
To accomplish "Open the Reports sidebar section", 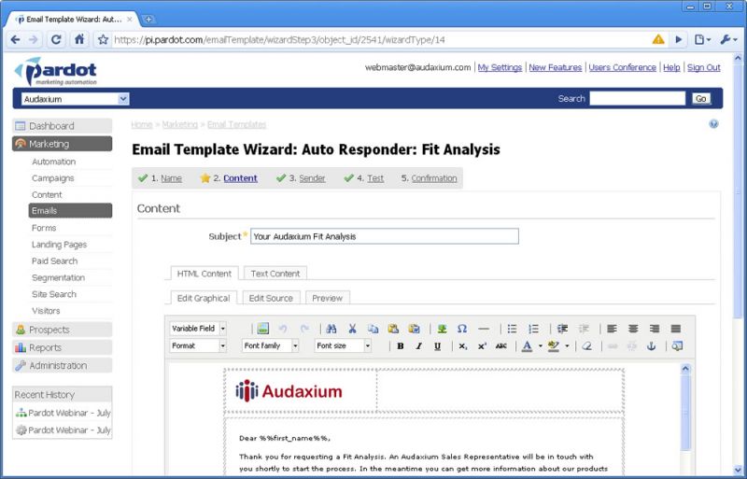I will coord(63,347).
